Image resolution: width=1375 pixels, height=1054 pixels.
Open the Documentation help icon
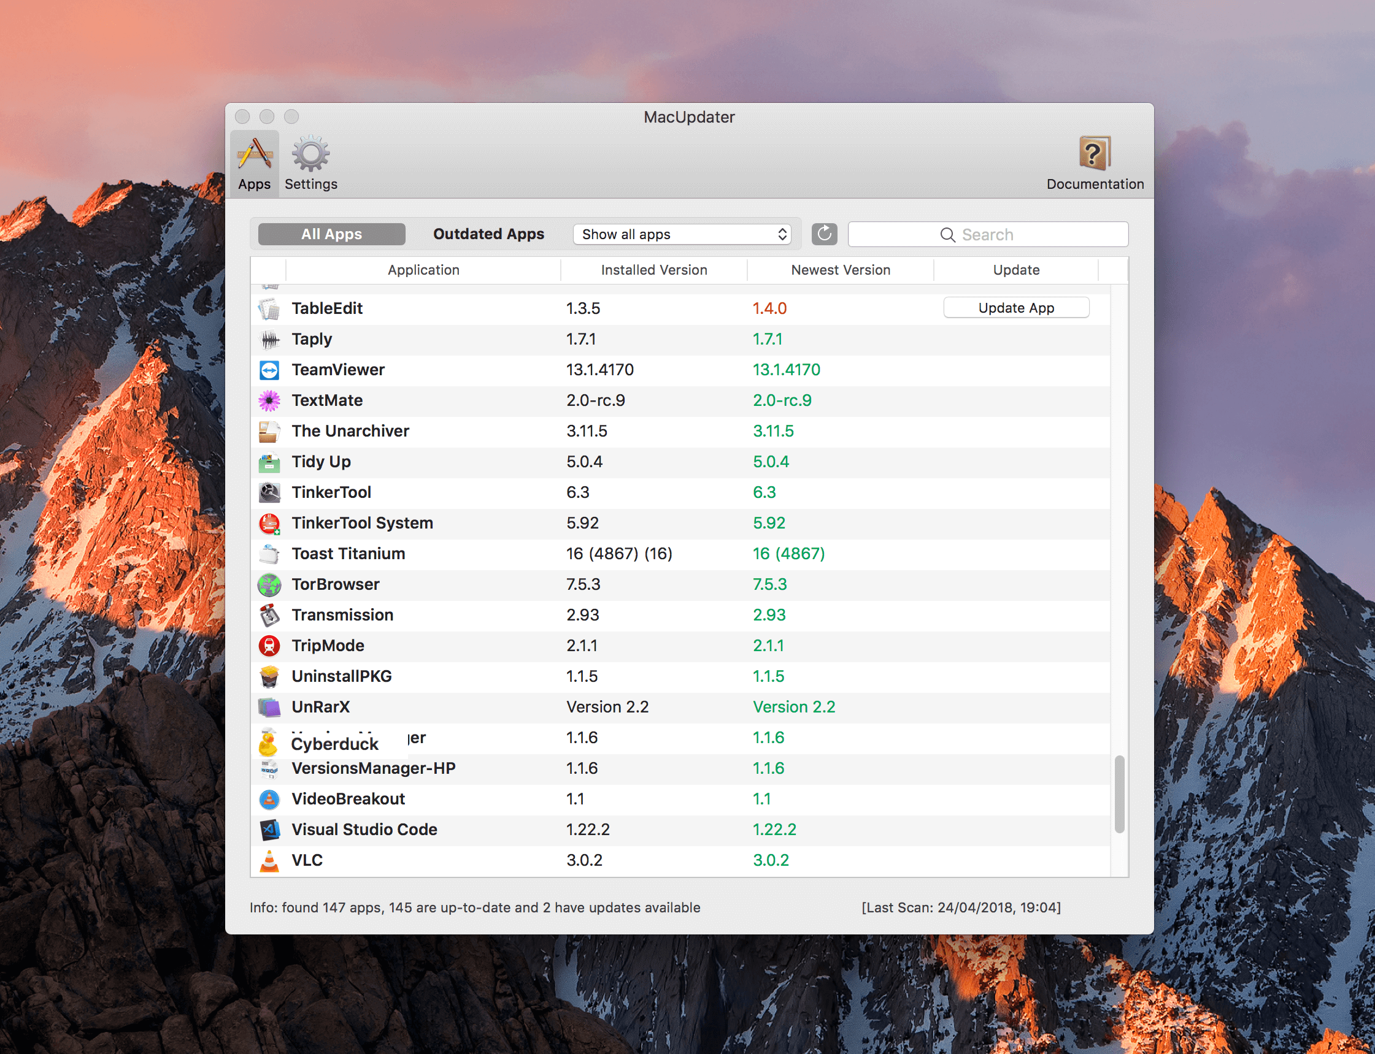click(x=1095, y=154)
